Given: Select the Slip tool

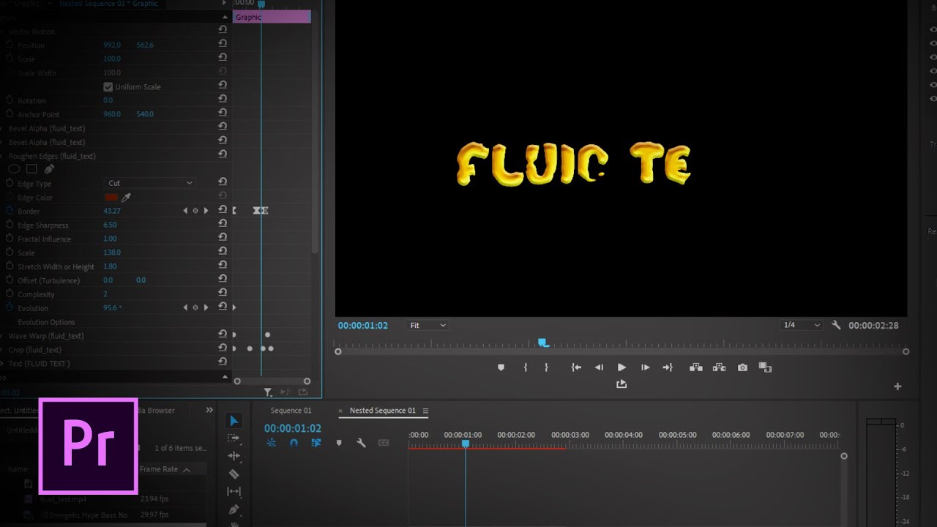Looking at the screenshot, I should 234,491.
